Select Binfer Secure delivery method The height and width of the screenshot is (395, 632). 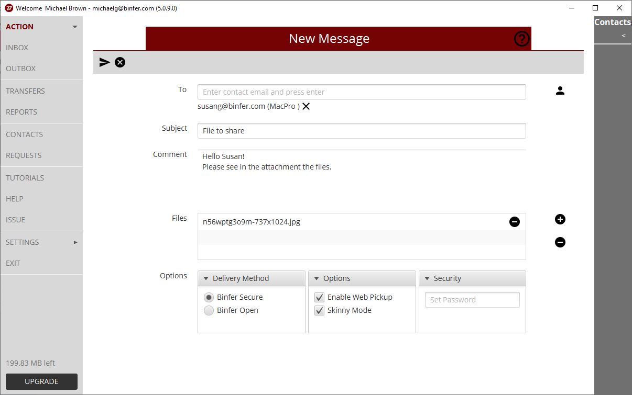pyautogui.click(x=209, y=297)
